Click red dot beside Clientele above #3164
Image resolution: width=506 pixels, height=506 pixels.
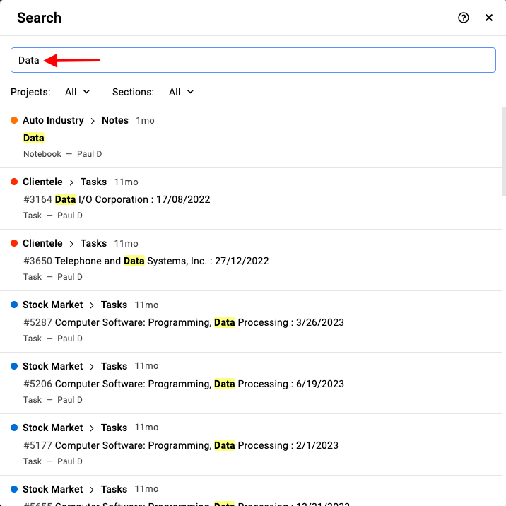click(14, 182)
